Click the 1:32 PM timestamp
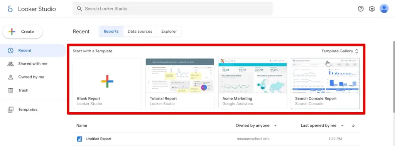395x146 pixels. click(x=335, y=139)
